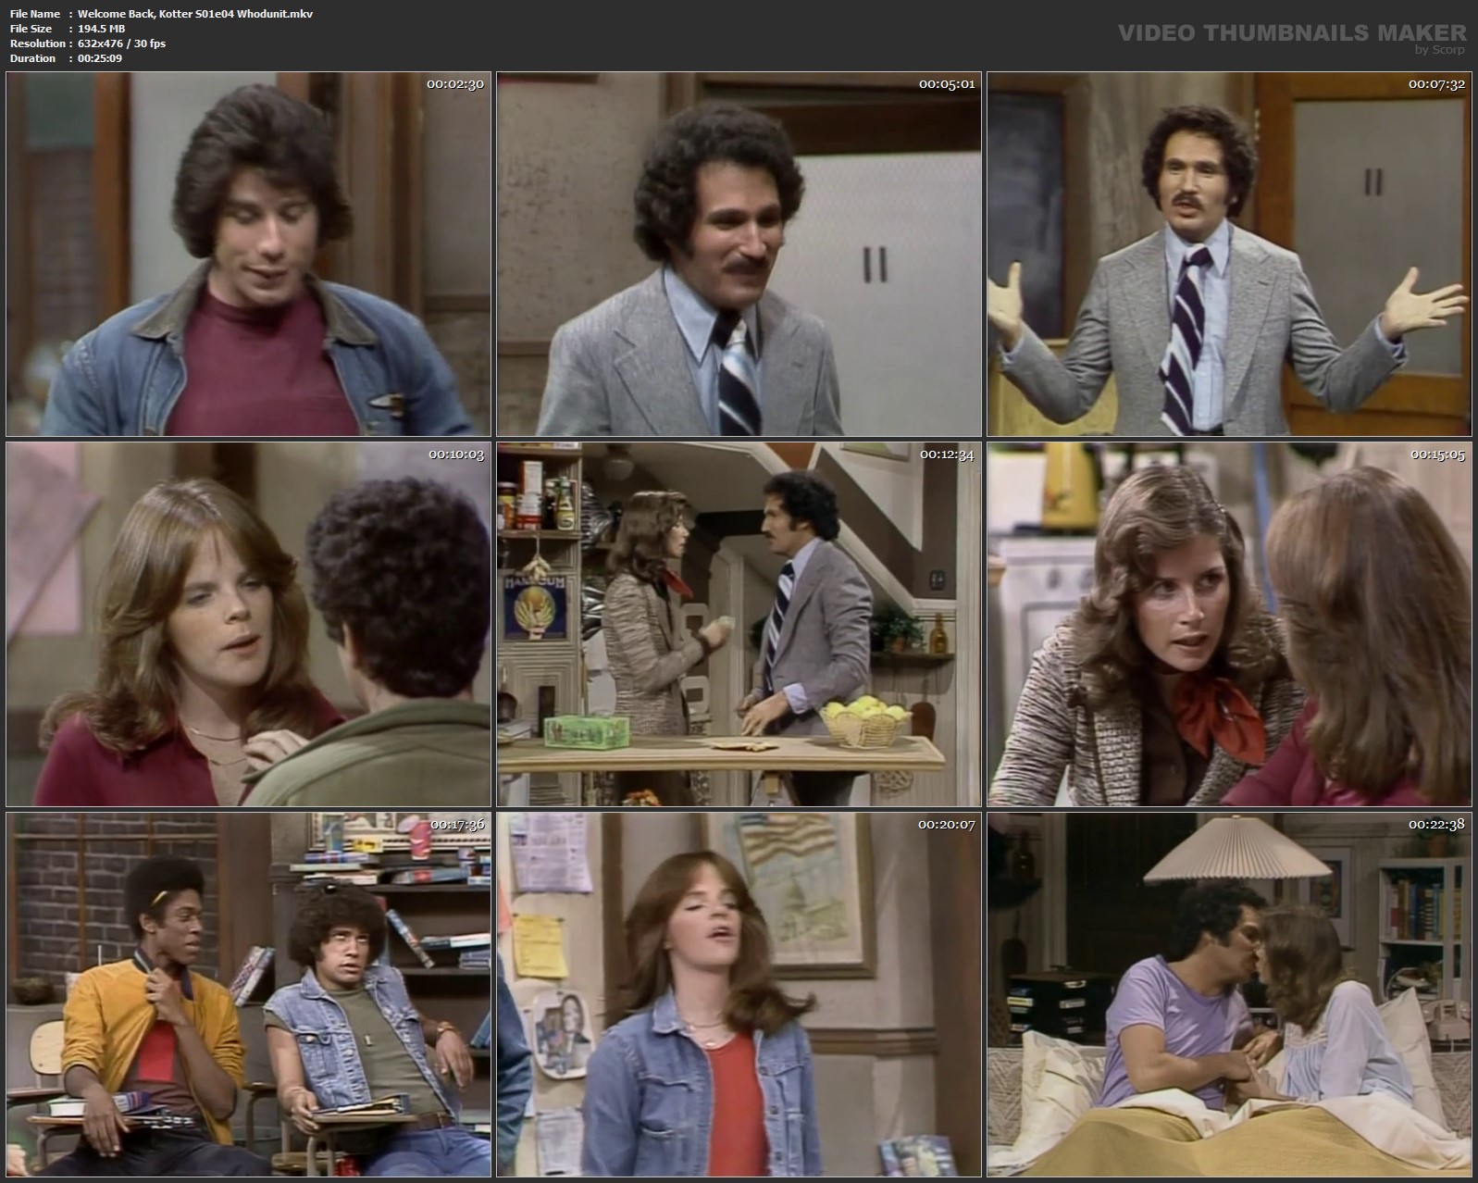
Task: Click the thumbnail timestamped 00:20:07
Action: point(739,994)
